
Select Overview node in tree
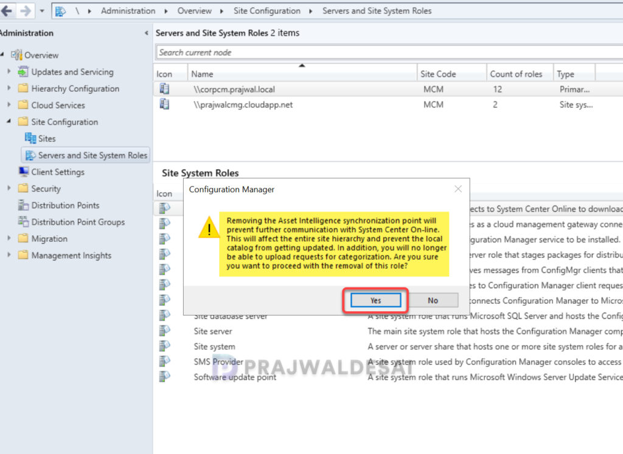coord(41,55)
